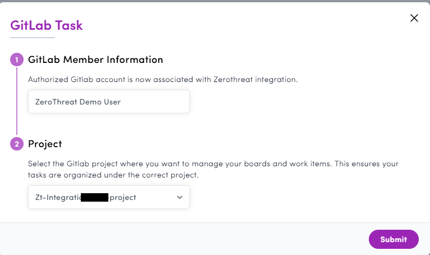The width and height of the screenshot is (430, 255).
Task: Close the GitLab Task dialog
Action: (x=414, y=18)
